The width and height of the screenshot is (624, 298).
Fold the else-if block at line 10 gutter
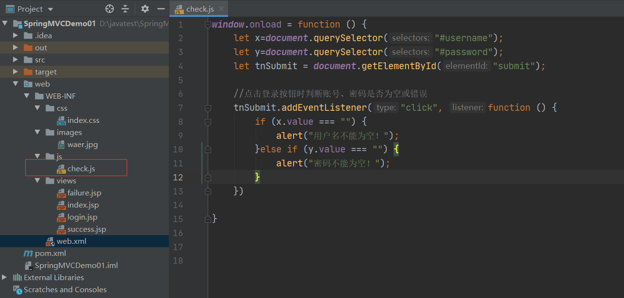tap(208, 149)
